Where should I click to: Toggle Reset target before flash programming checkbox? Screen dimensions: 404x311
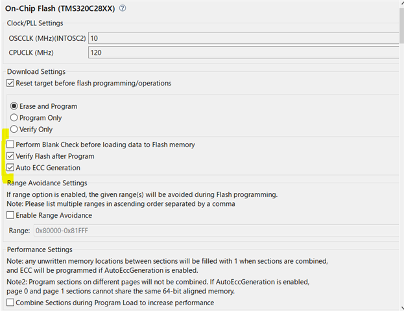[x=10, y=83]
